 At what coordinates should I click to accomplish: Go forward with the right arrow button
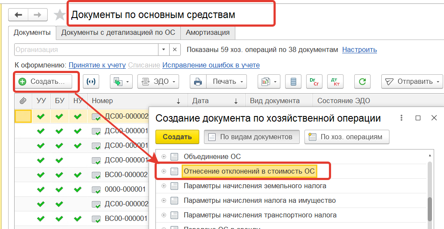point(37,15)
